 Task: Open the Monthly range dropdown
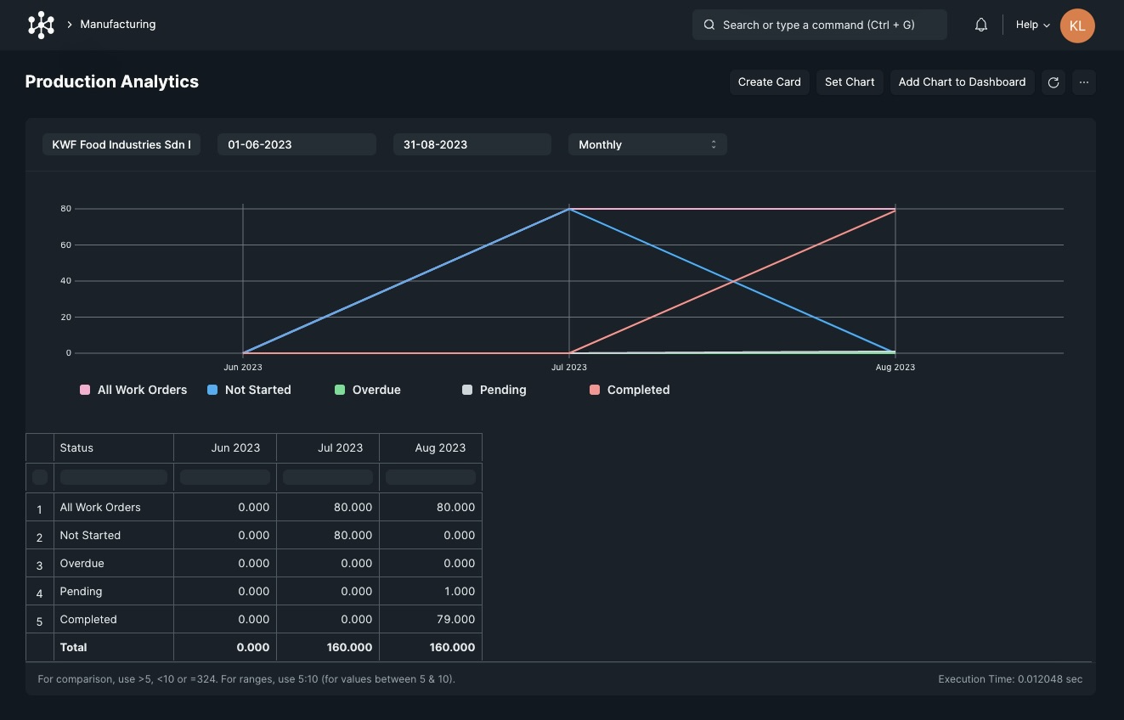coord(647,144)
